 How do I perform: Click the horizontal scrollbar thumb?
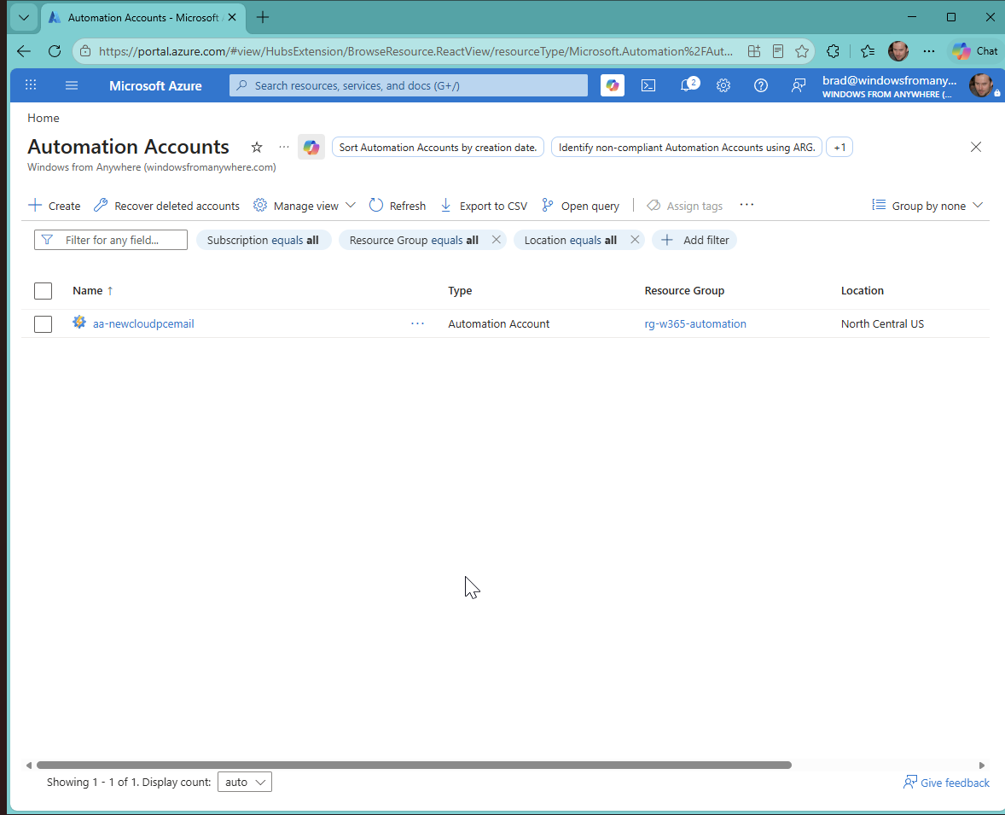click(x=414, y=765)
